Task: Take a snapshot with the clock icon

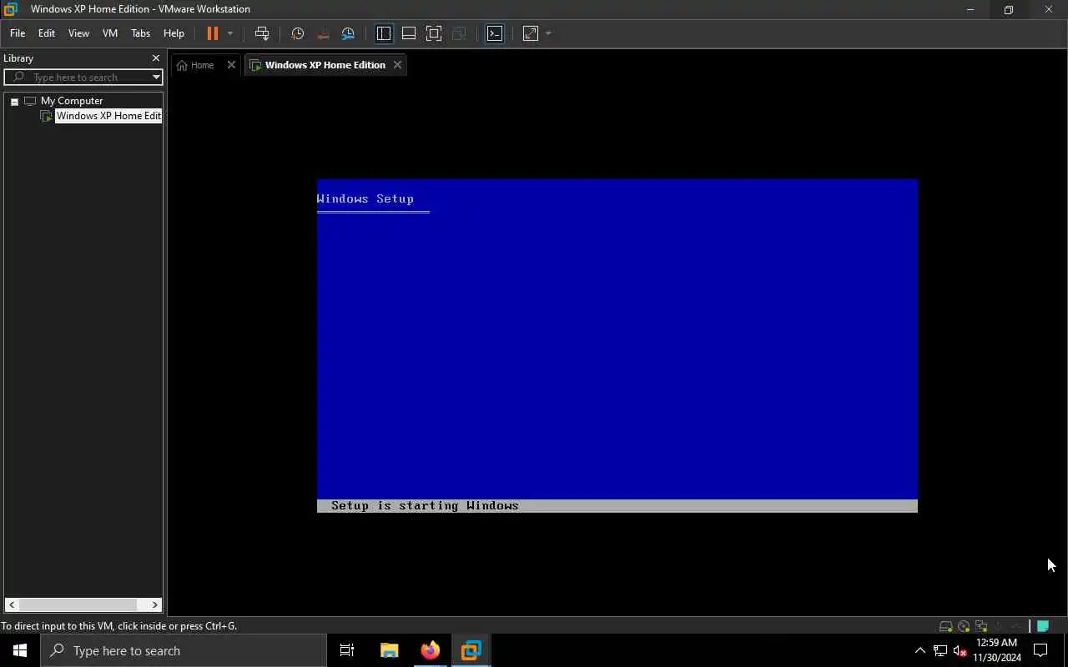Action: click(298, 33)
